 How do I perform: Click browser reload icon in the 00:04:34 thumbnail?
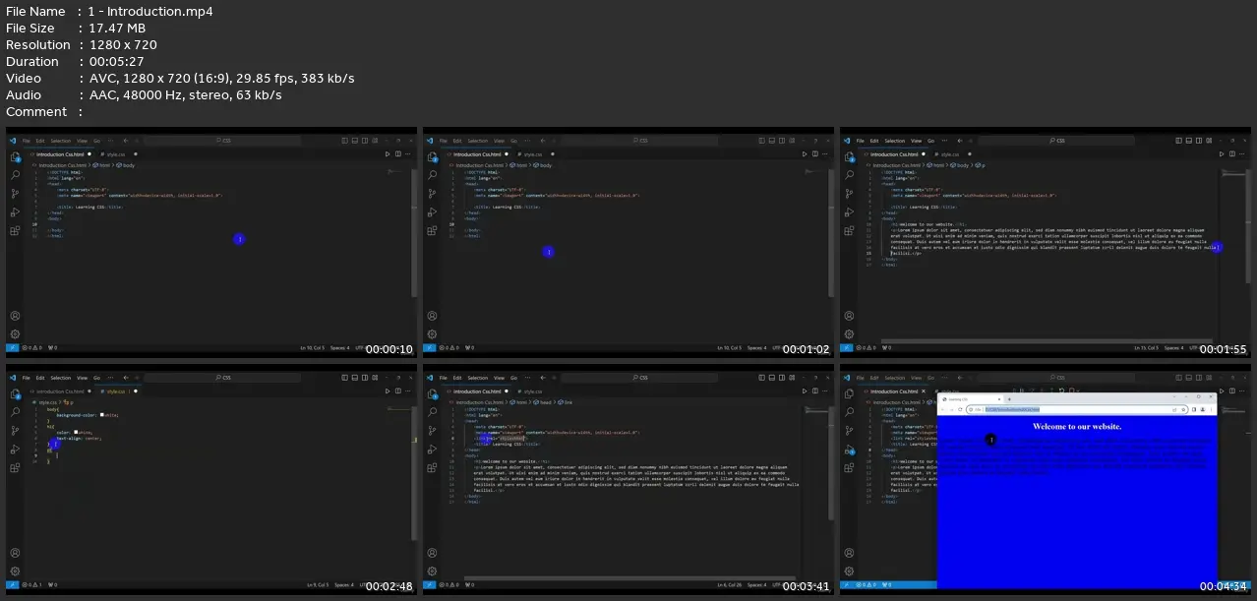pos(960,409)
